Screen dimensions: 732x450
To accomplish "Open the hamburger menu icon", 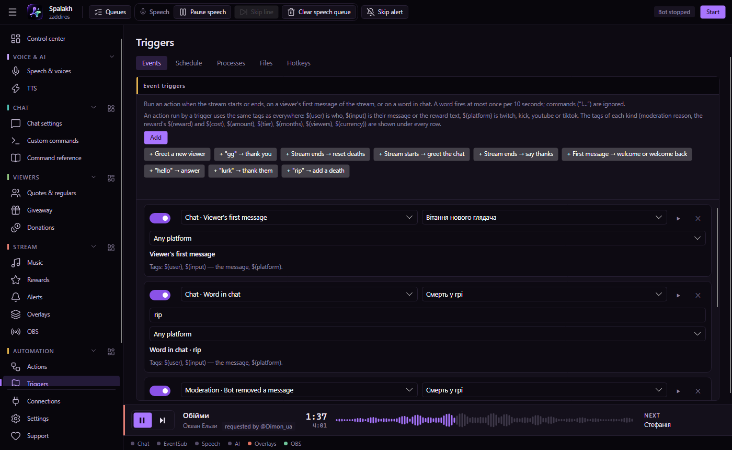I will [13, 12].
